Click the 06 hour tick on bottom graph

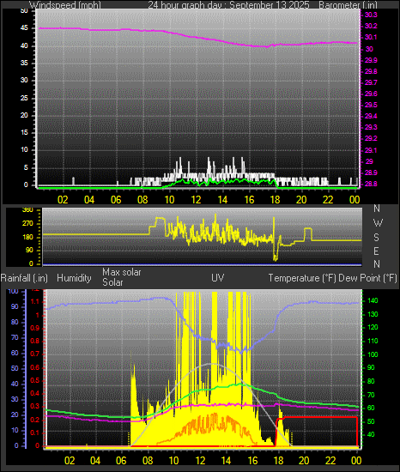121,461
